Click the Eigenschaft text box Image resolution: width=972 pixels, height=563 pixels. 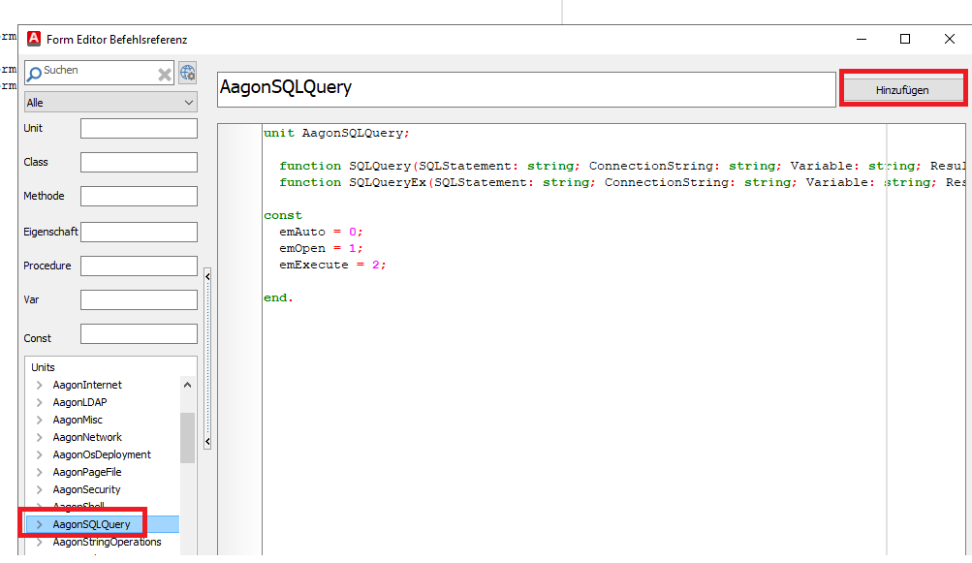click(x=139, y=232)
